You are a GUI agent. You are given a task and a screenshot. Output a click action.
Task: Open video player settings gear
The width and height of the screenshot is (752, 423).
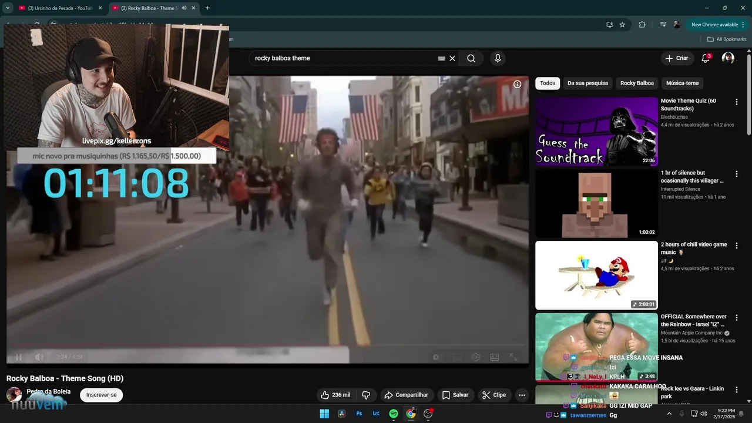(x=476, y=357)
